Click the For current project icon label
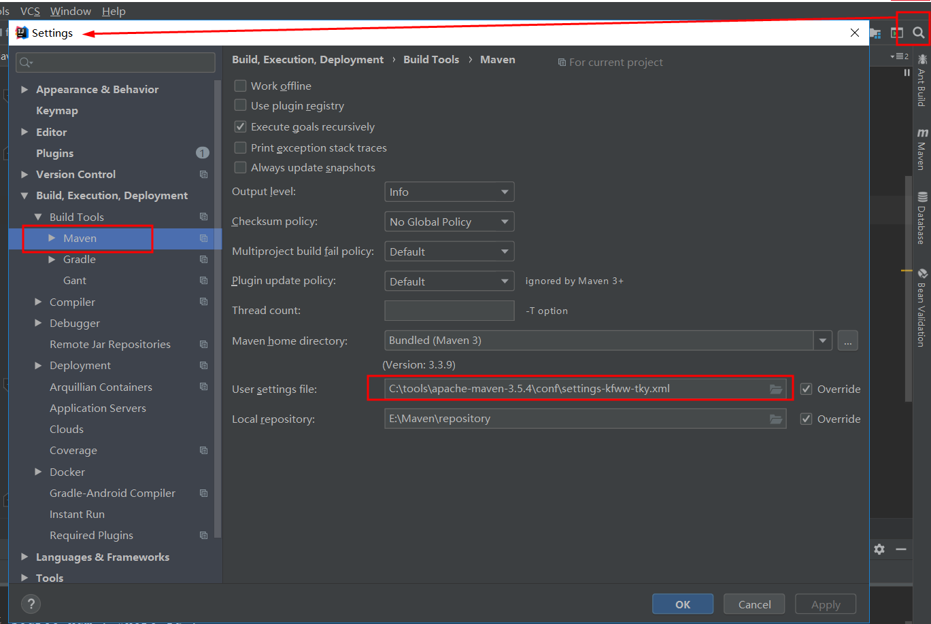Screen dimensions: 931x624 coord(610,63)
